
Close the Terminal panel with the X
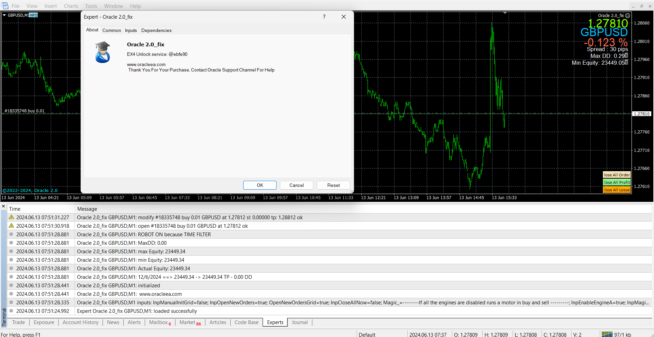pyautogui.click(x=3, y=206)
